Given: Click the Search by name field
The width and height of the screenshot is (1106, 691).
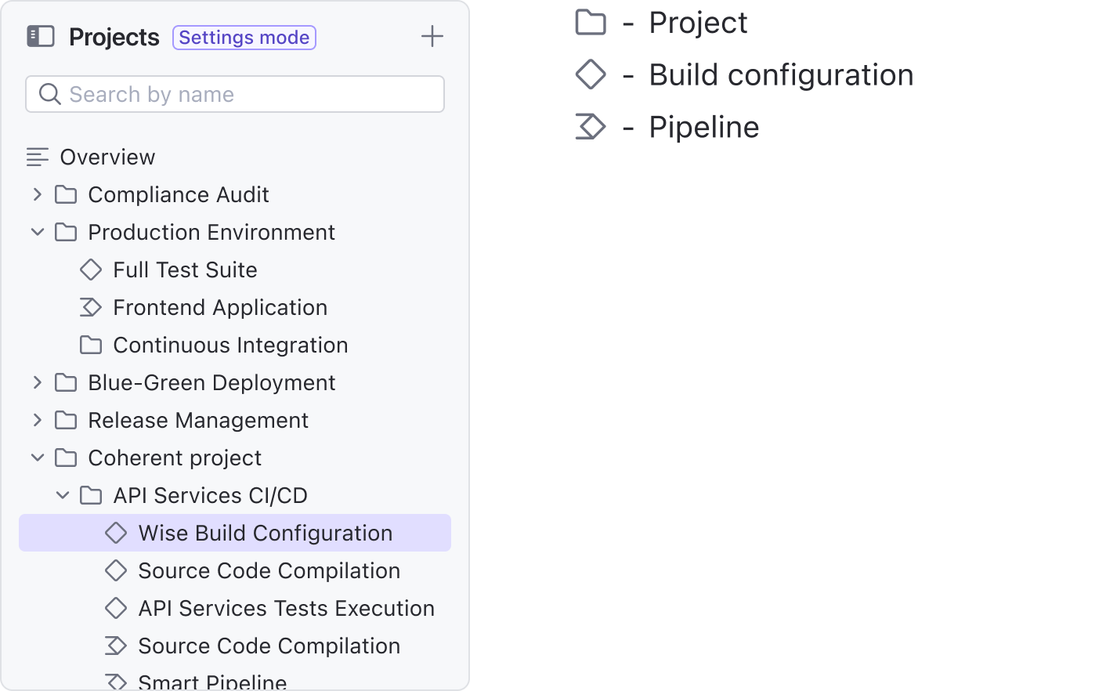Looking at the screenshot, I should click(x=235, y=94).
